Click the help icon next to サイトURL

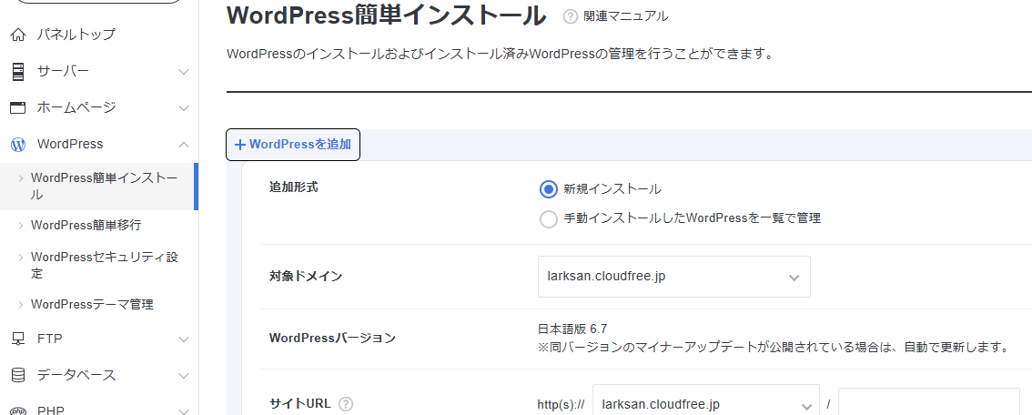346,404
